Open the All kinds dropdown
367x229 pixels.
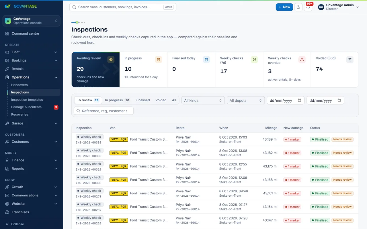point(203,100)
